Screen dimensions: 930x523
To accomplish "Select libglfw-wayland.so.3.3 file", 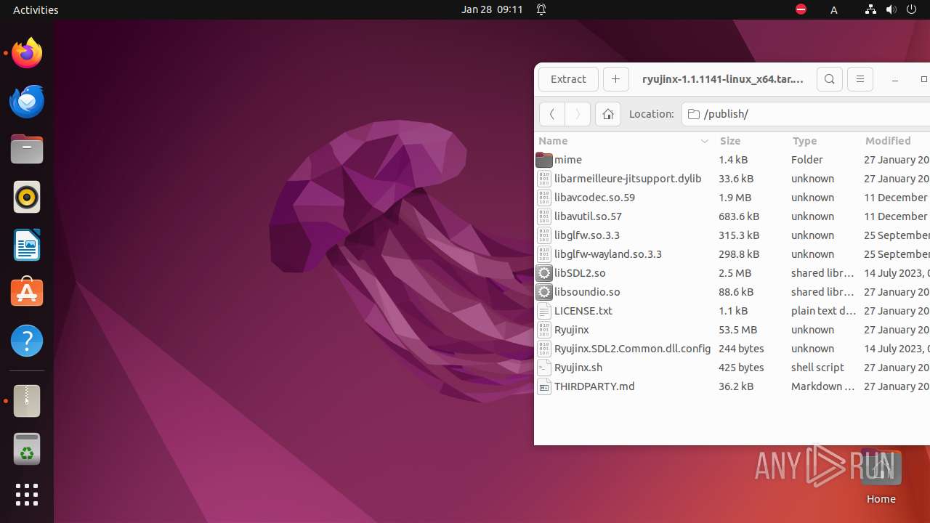I will tap(732, 254).
